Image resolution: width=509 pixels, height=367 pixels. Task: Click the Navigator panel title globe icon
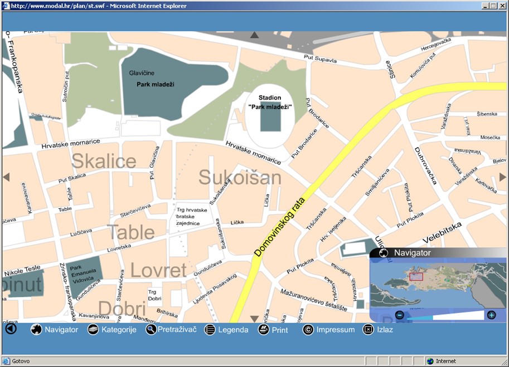point(384,253)
